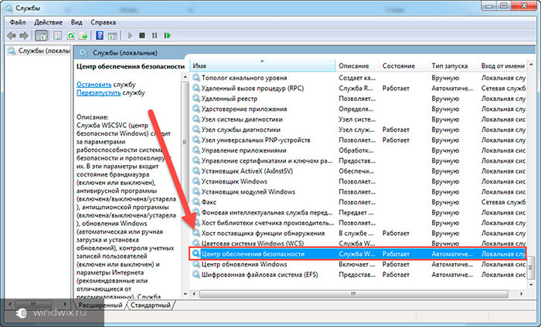Screen dimensions: 541x327
Task: Click down arrow of description pane scrollbar
Action: point(185,294)
